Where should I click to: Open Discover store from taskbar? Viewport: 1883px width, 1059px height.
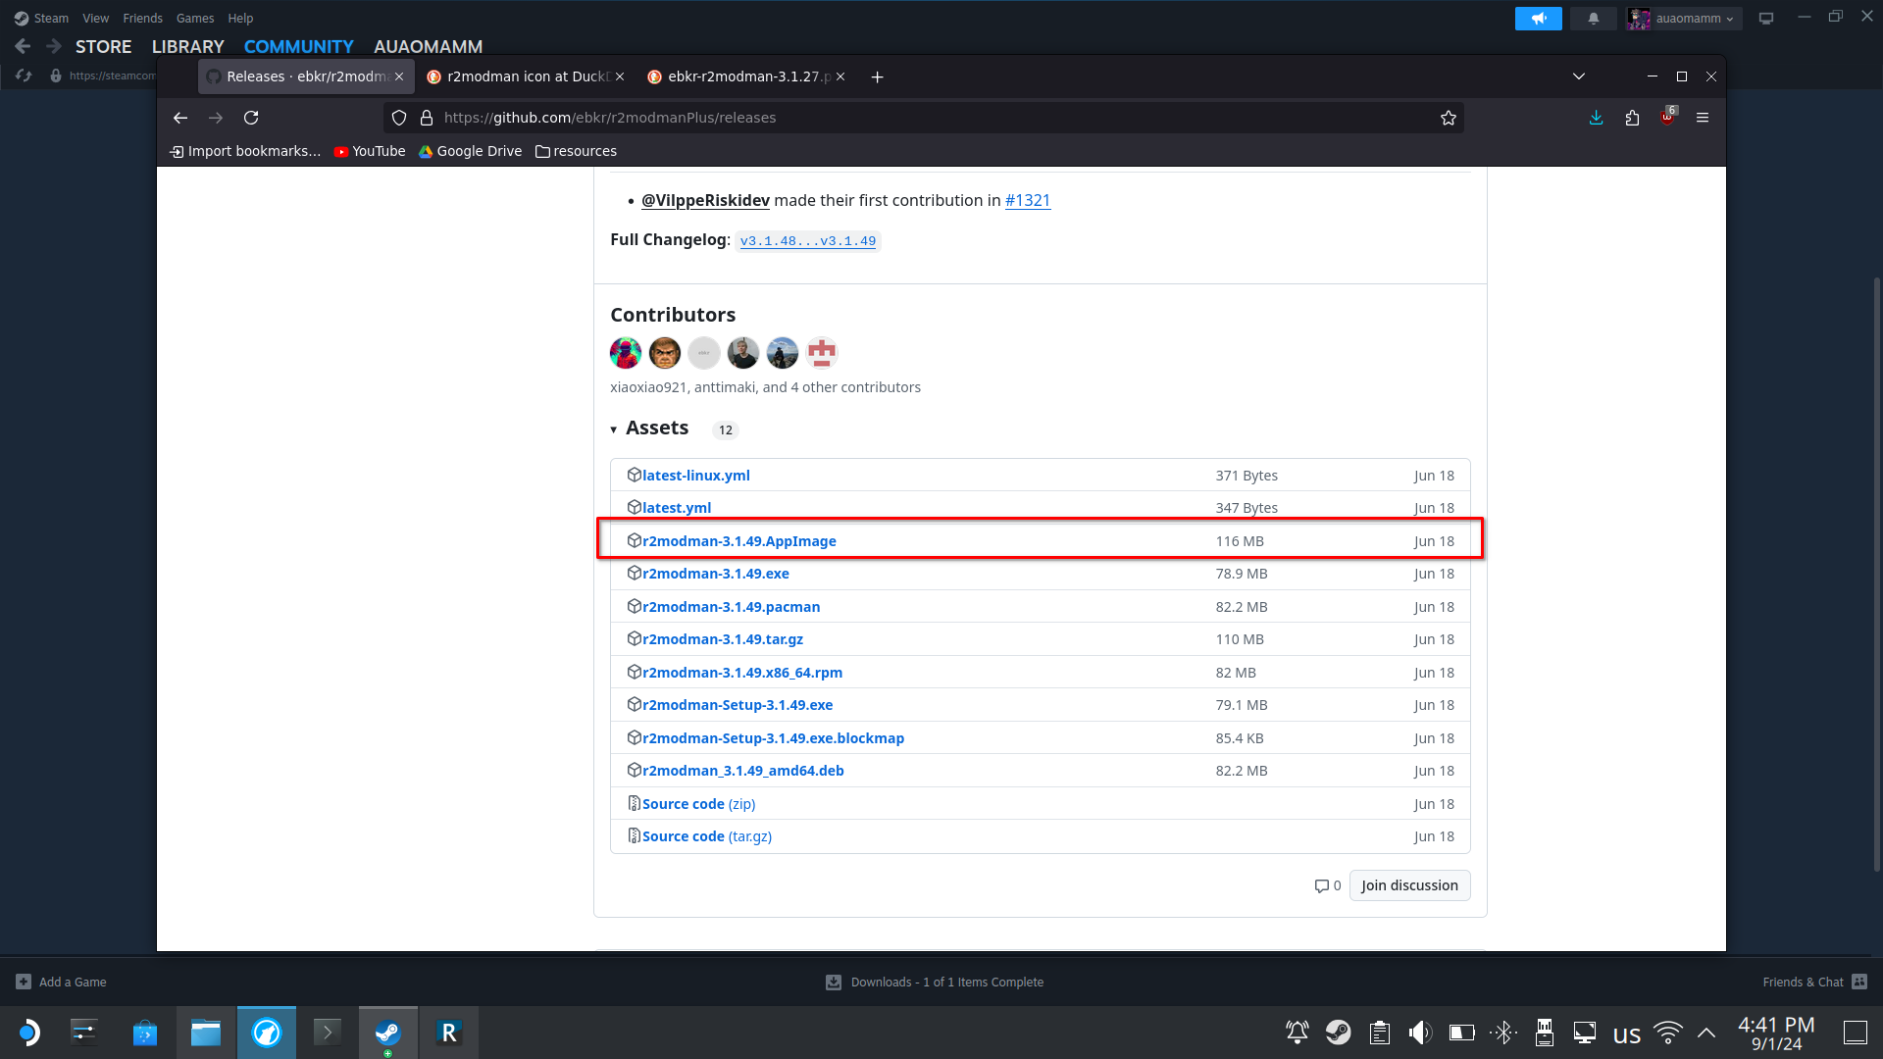point(145,1033)
